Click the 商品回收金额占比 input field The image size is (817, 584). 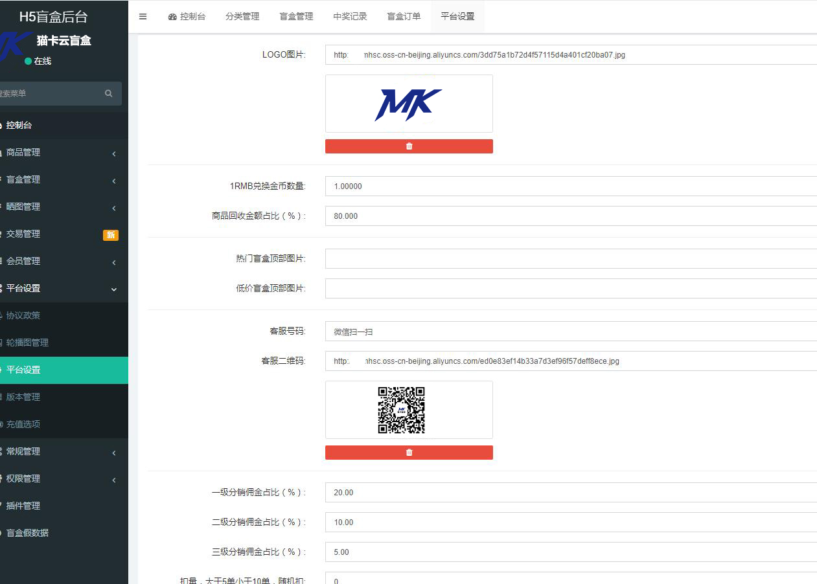pos(571,216)
